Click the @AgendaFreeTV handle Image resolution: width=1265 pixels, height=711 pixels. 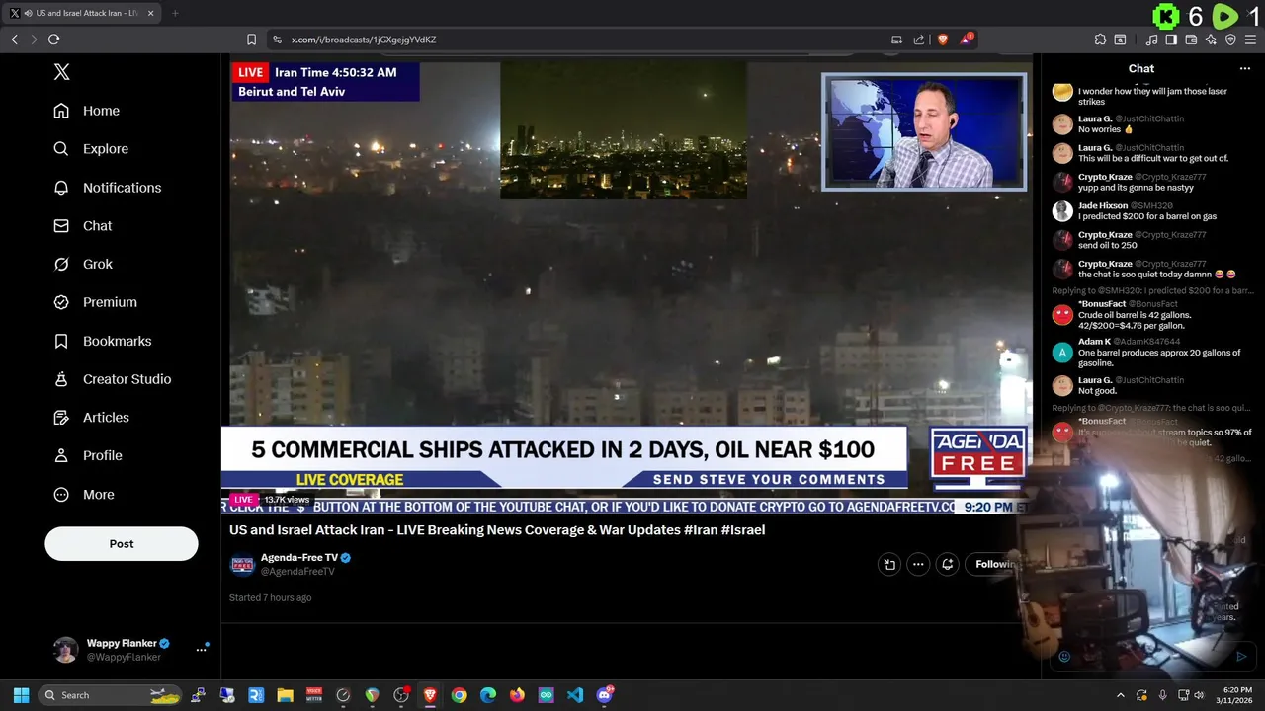click(x=297, y=572)
